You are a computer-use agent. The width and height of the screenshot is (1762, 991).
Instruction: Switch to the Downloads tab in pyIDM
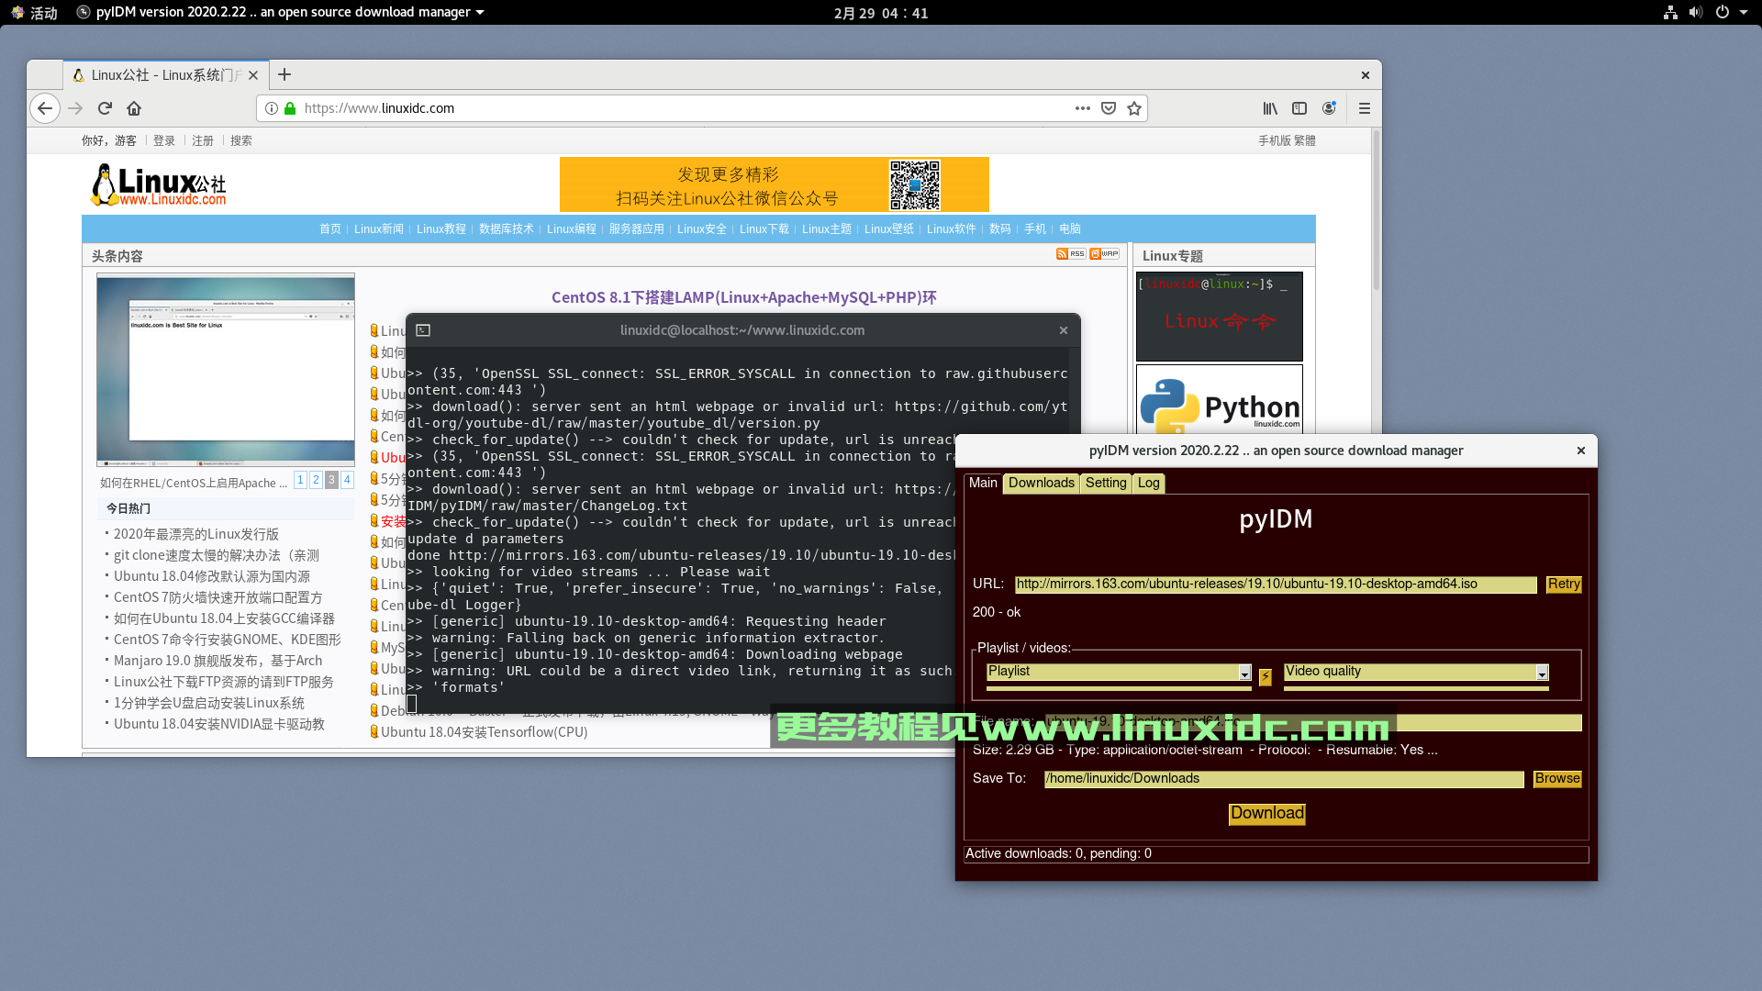click(x=1041, y=483)
